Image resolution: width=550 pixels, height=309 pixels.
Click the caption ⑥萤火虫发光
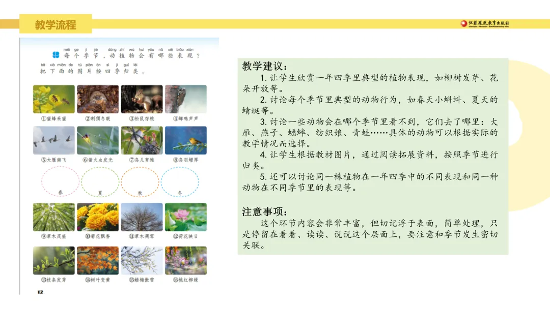98,160
